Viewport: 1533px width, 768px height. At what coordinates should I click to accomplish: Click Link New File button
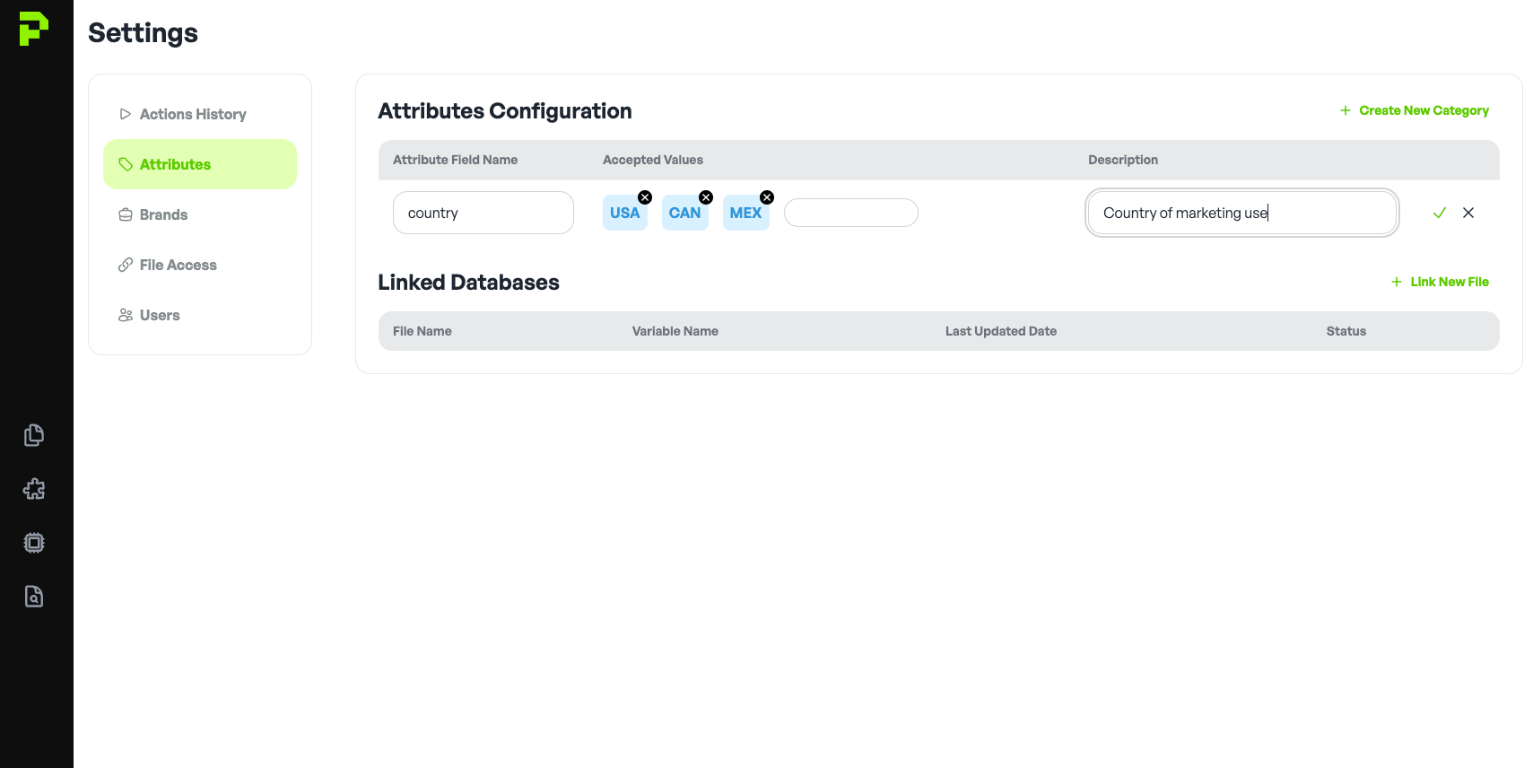point(1440,282)
